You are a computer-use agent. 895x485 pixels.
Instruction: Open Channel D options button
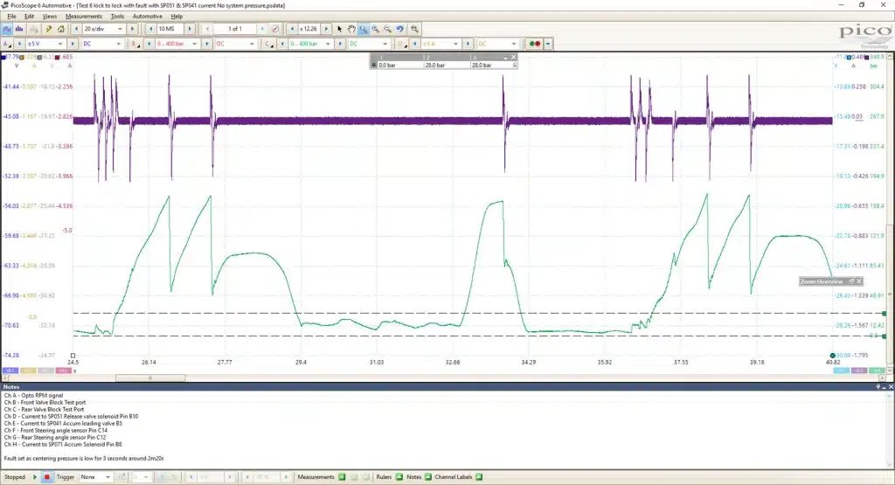400,44
